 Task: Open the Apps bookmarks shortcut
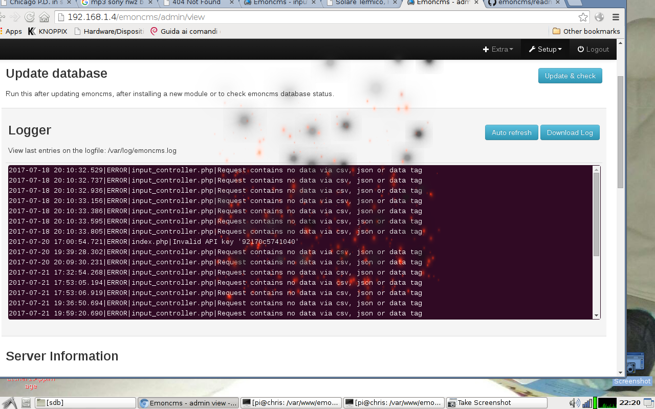tap(11, 31)
